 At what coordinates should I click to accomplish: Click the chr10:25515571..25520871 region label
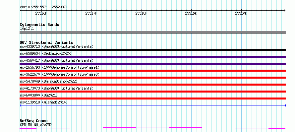click(x=44, y=7)
